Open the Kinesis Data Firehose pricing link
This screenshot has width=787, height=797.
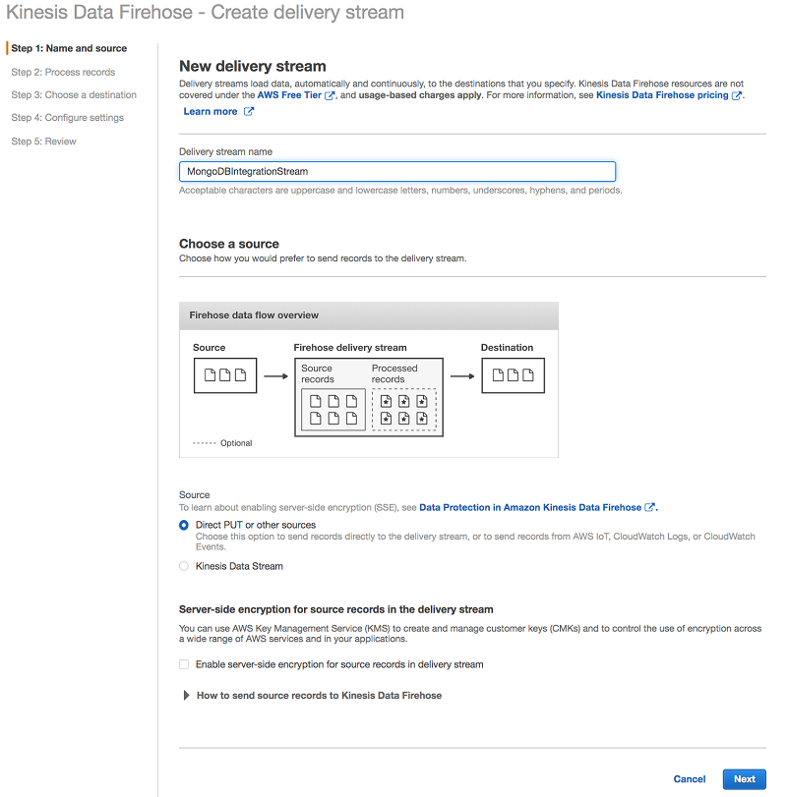[662, 95]
